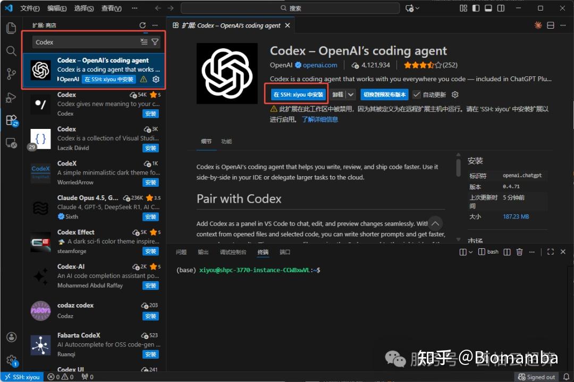Open manage gear for Codex OpenAI list item
This screenshot has width=574, height=382.
[x=156, y=80]
